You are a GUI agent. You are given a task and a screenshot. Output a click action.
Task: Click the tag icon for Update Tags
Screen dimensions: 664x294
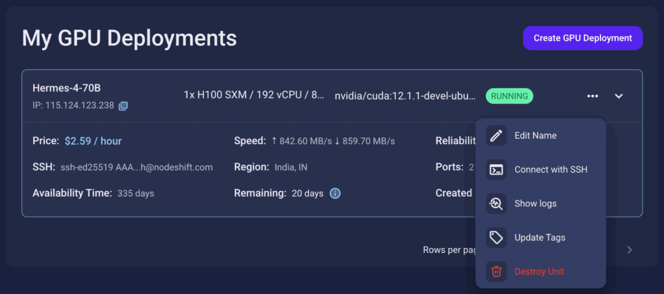496,238
